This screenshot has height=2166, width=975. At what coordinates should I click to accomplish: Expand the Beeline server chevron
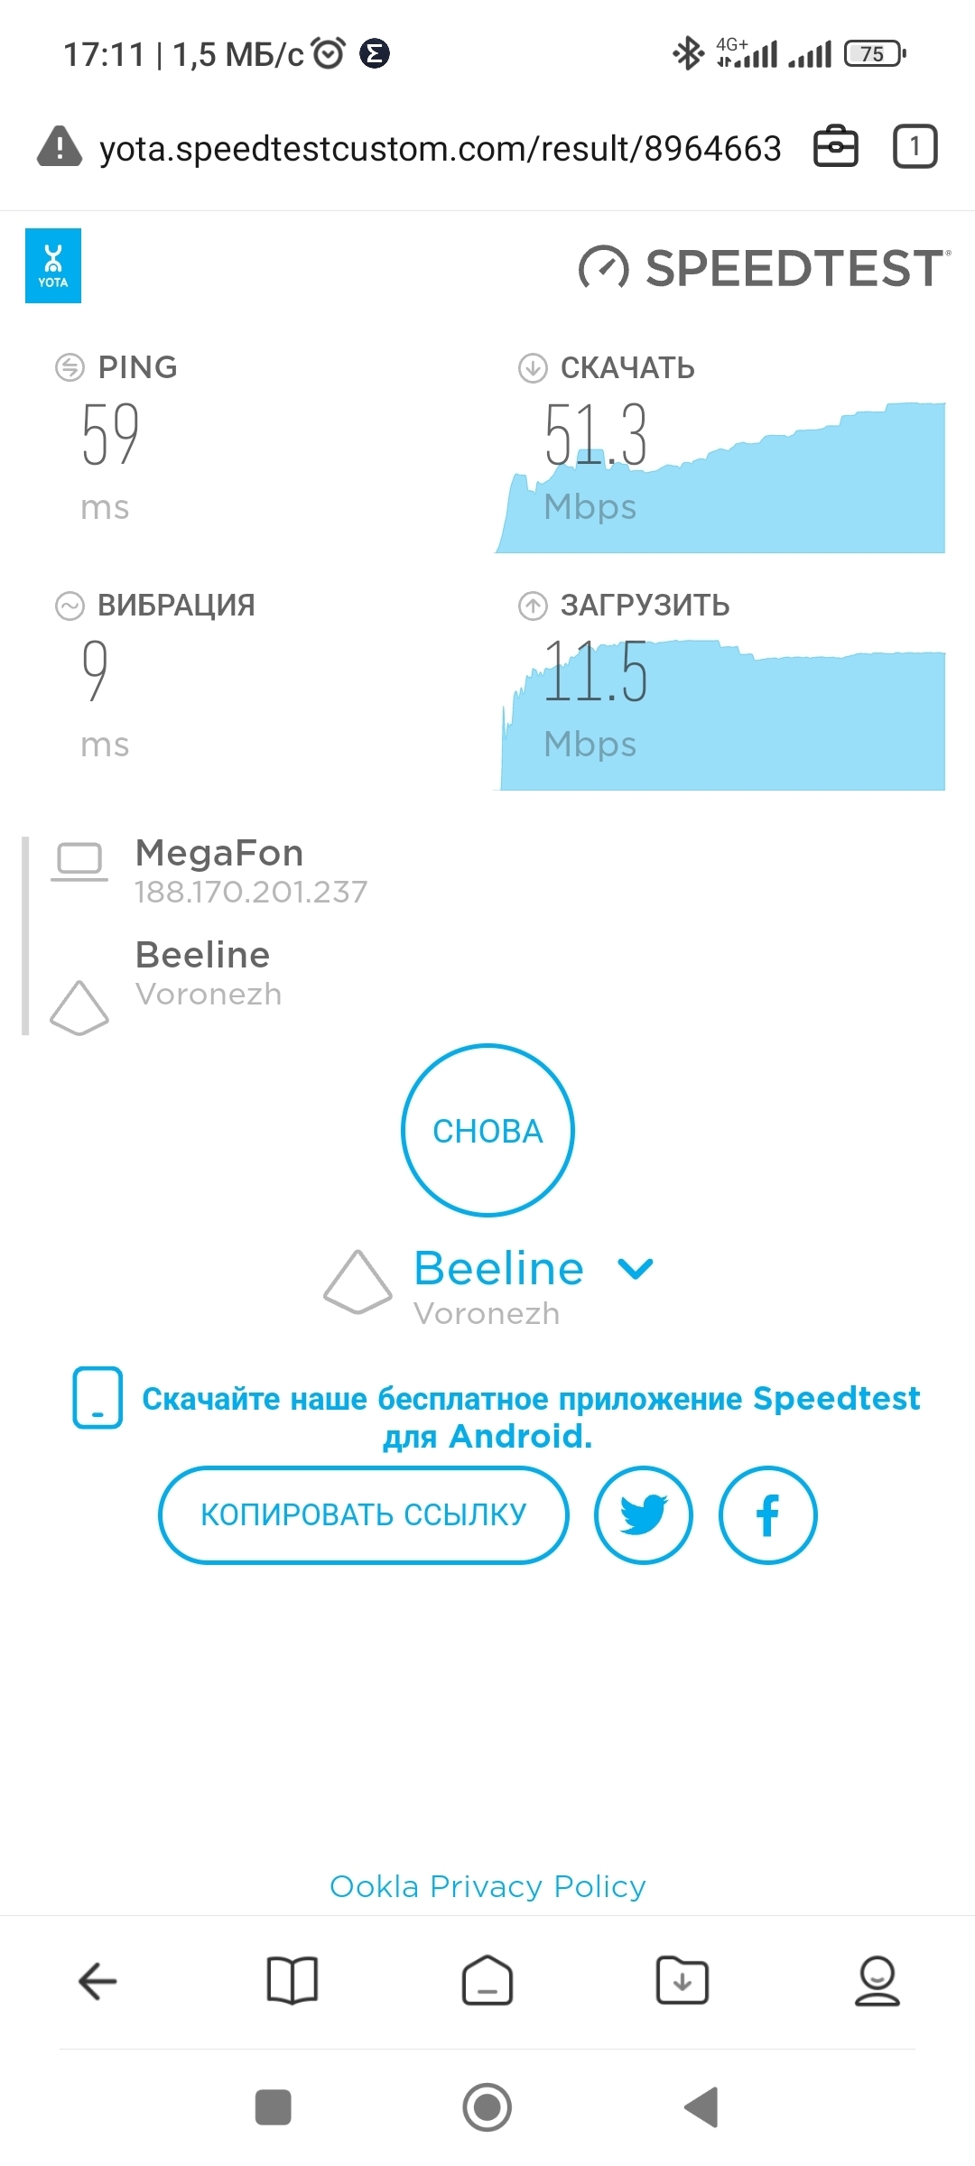click(636, 1269)
